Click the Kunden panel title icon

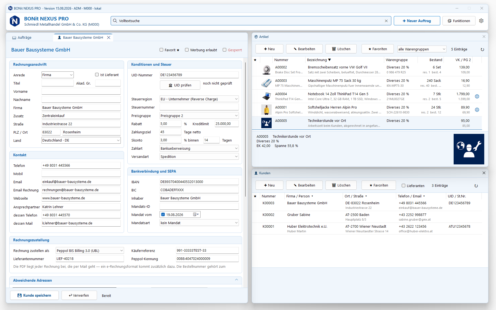(x=256, y=173)
